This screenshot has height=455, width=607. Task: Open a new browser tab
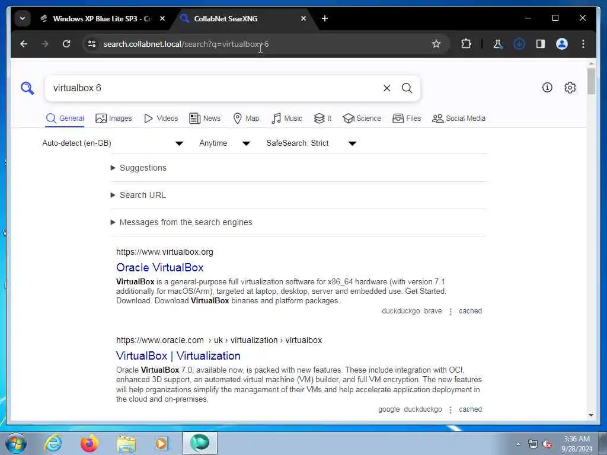click(325, 18)
